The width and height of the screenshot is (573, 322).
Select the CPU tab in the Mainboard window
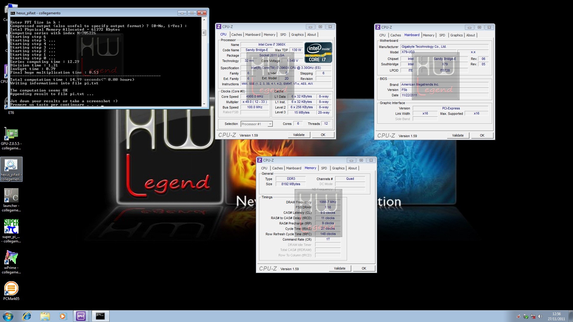(382, 35)
